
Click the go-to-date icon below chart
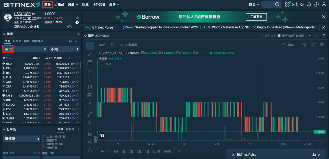180,151
